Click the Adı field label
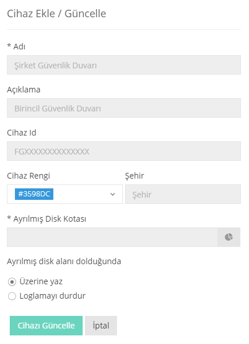The image size is (249, 344). (x=16, y=47)
